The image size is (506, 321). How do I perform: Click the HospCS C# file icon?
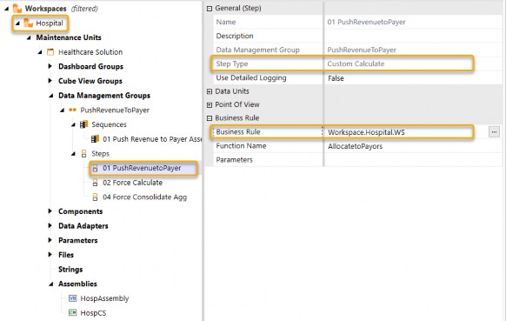click(x=73, y=312)
